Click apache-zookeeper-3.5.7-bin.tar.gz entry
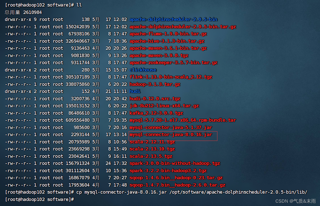The image size is (320, 206). pyautogui.click(x=173, y=63)
